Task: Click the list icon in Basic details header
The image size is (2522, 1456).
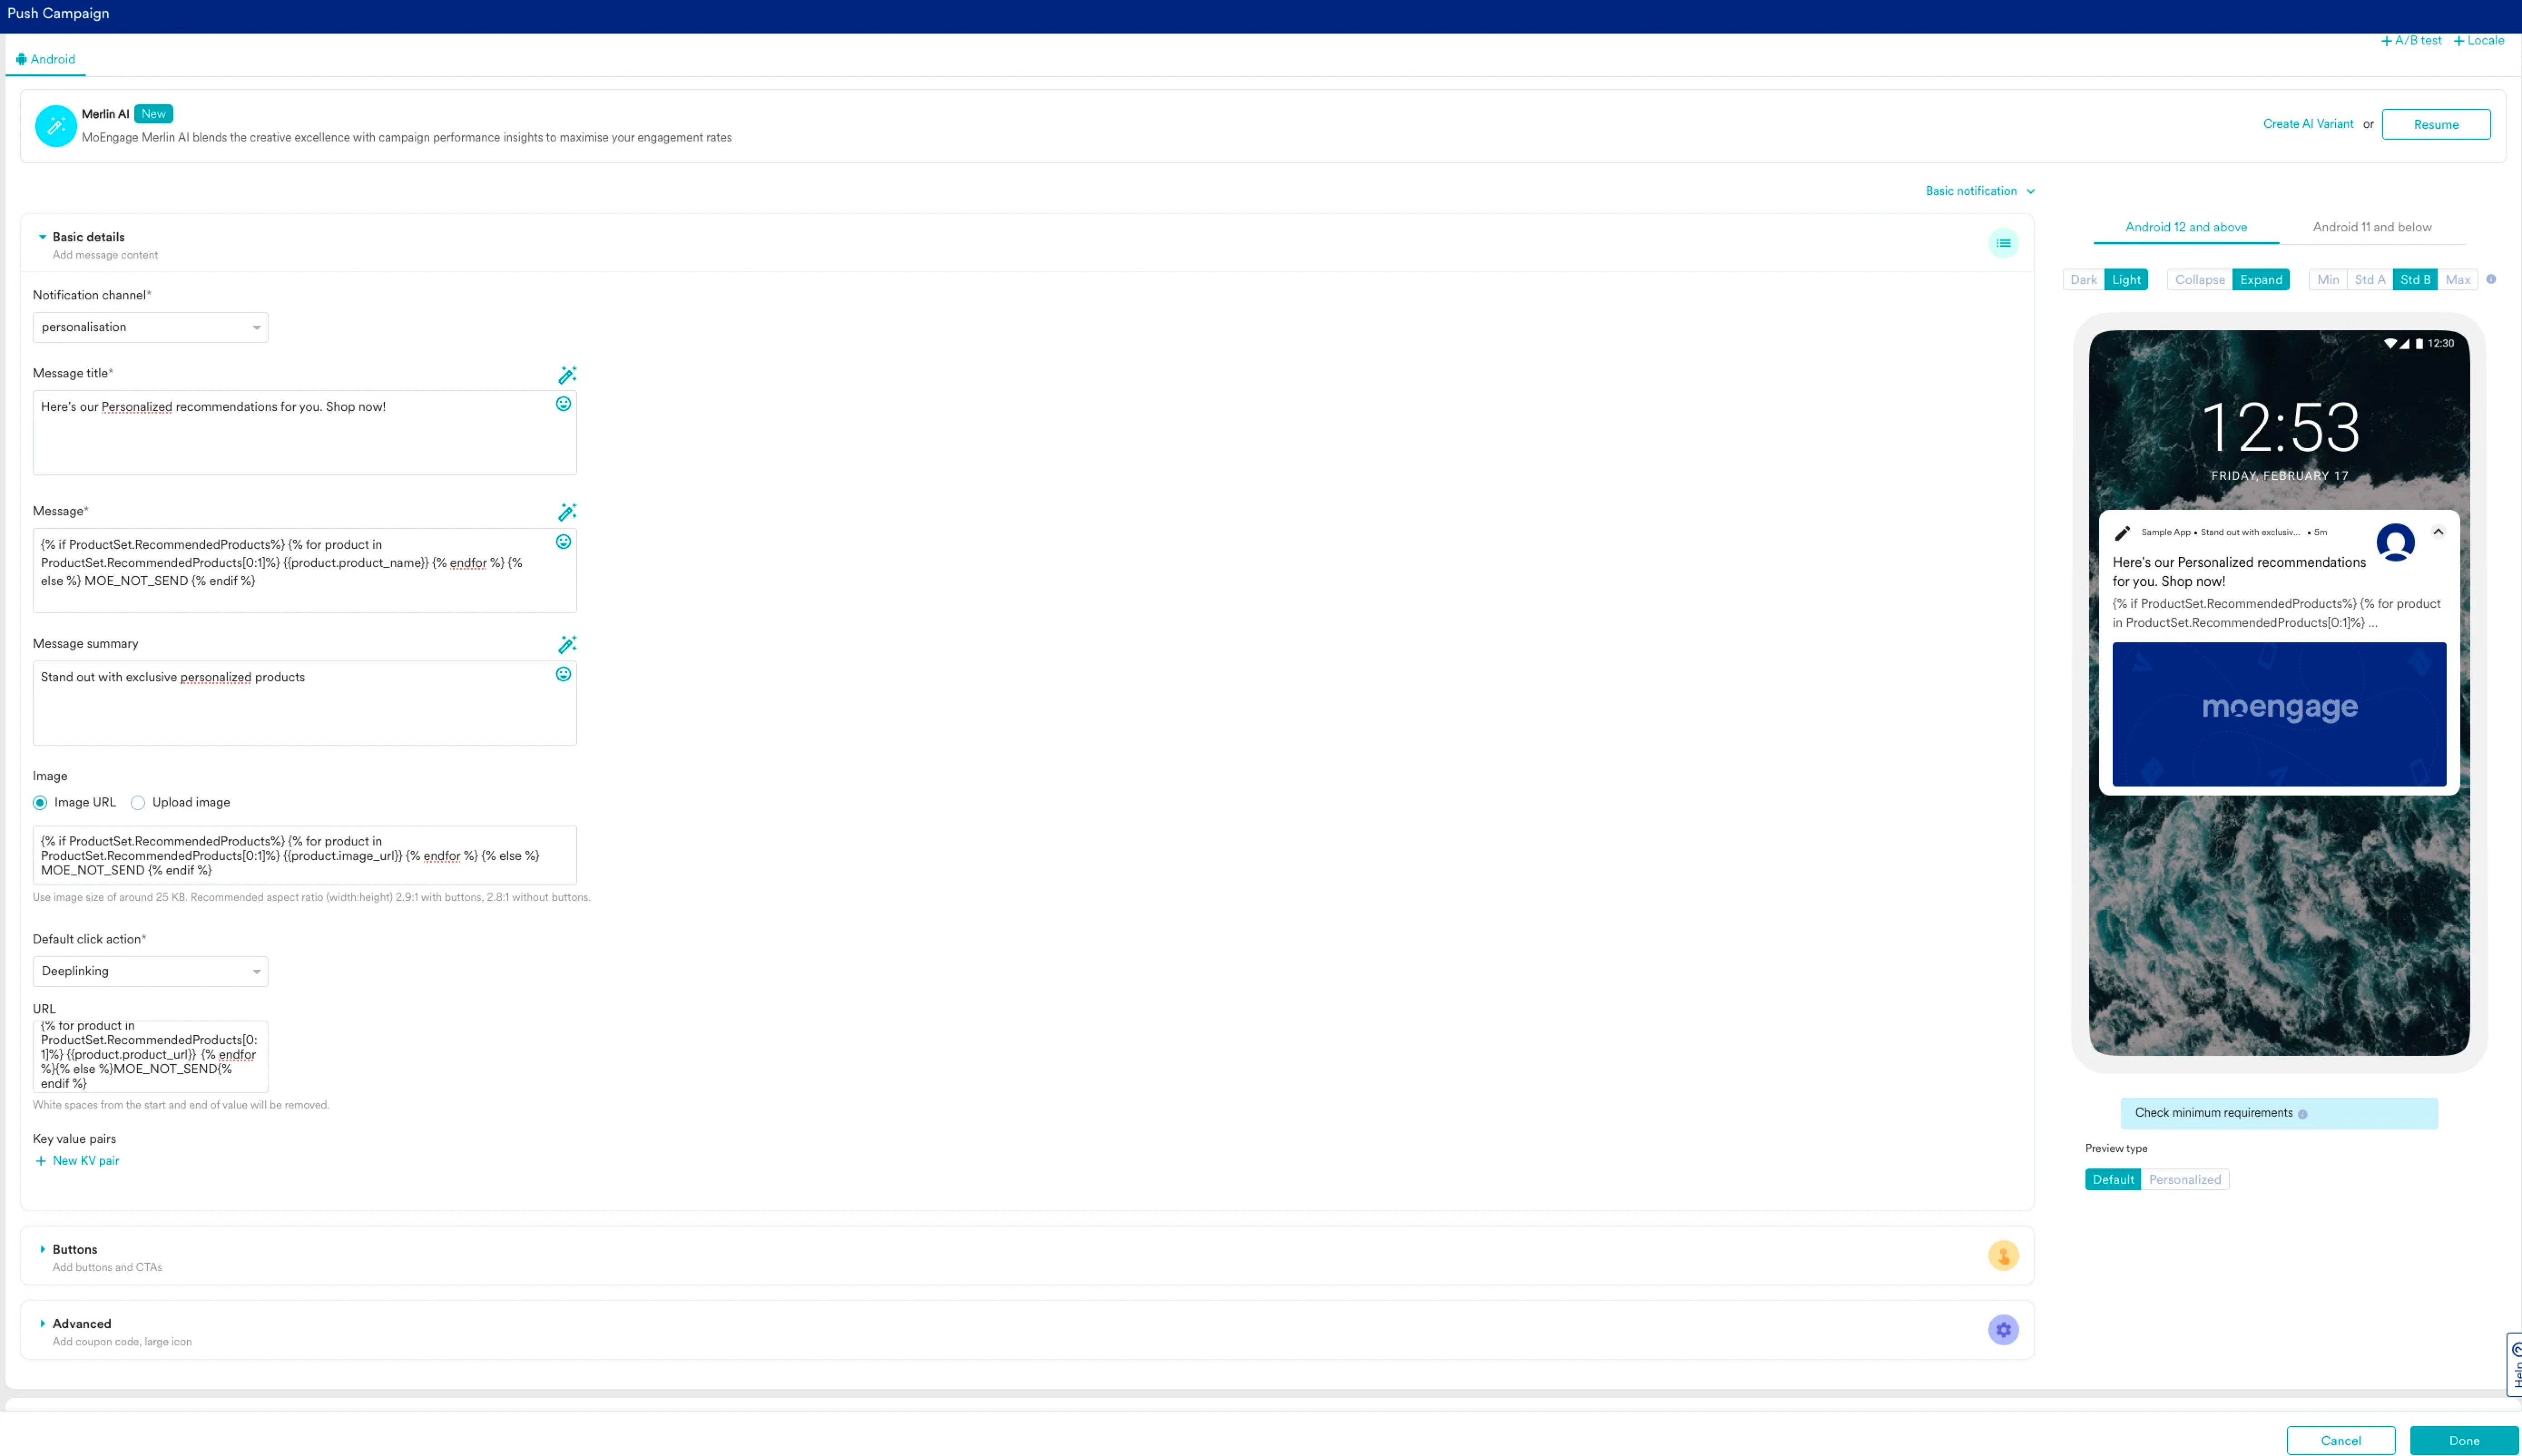Action: (x=2003, y=243)
